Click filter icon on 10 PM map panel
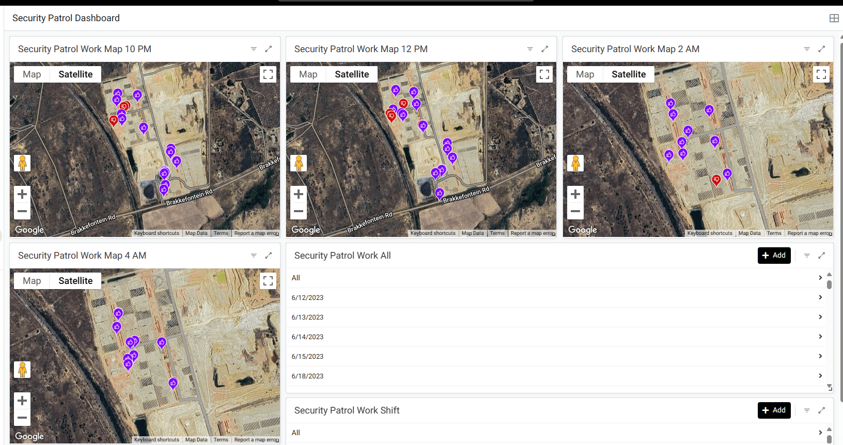The image size is (843, 445). pyautogui.click(x=254, y=49)
